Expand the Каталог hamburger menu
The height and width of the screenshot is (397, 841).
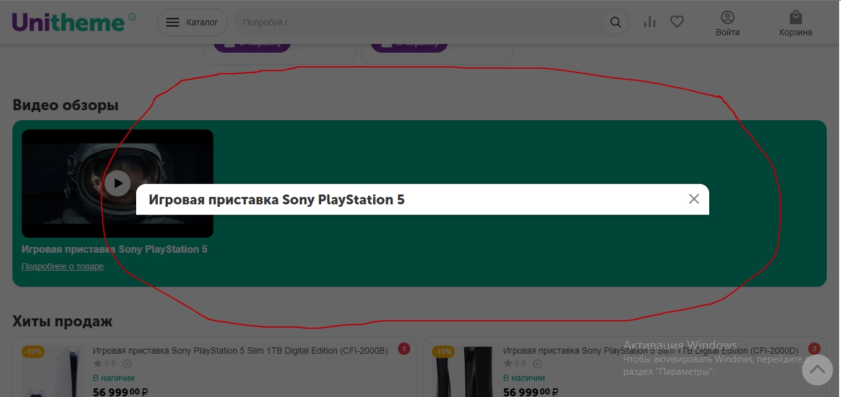[x=192, y=22]
